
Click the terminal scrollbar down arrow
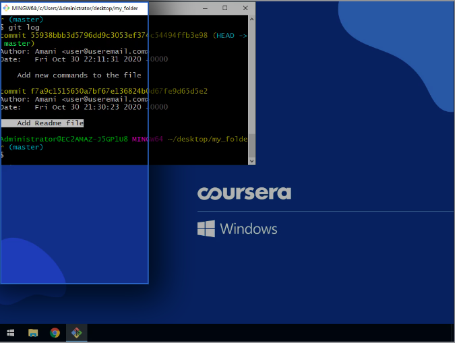point(251,161)
